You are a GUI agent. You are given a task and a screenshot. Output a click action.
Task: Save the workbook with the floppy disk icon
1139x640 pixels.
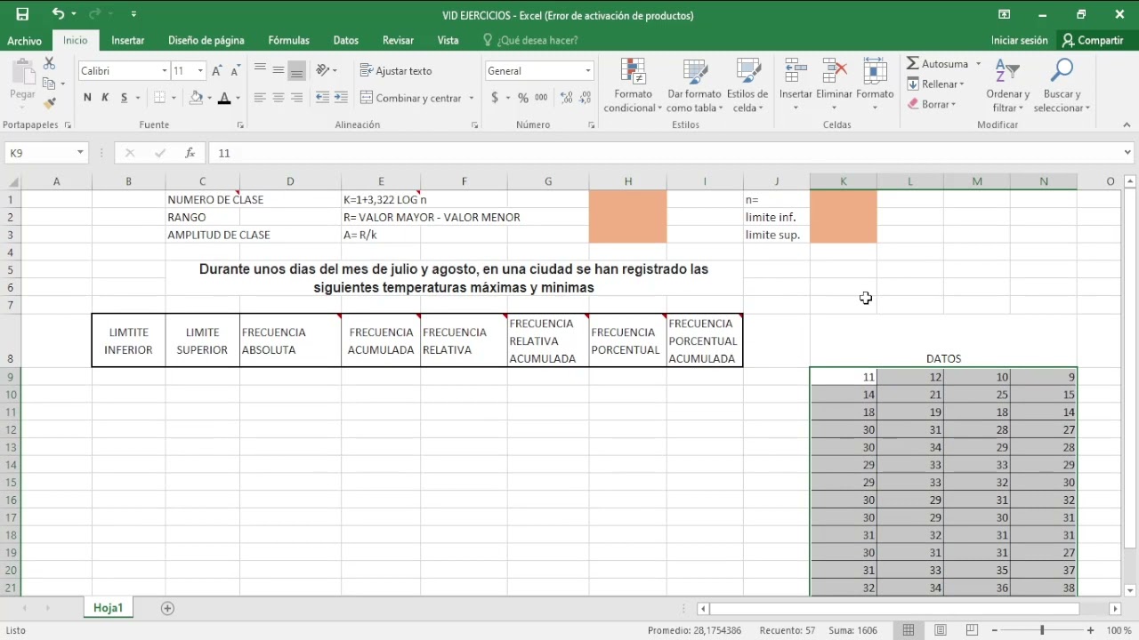22,14
